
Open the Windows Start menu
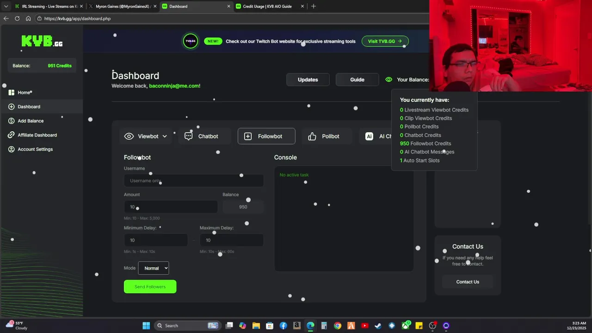tap(146, 326)
